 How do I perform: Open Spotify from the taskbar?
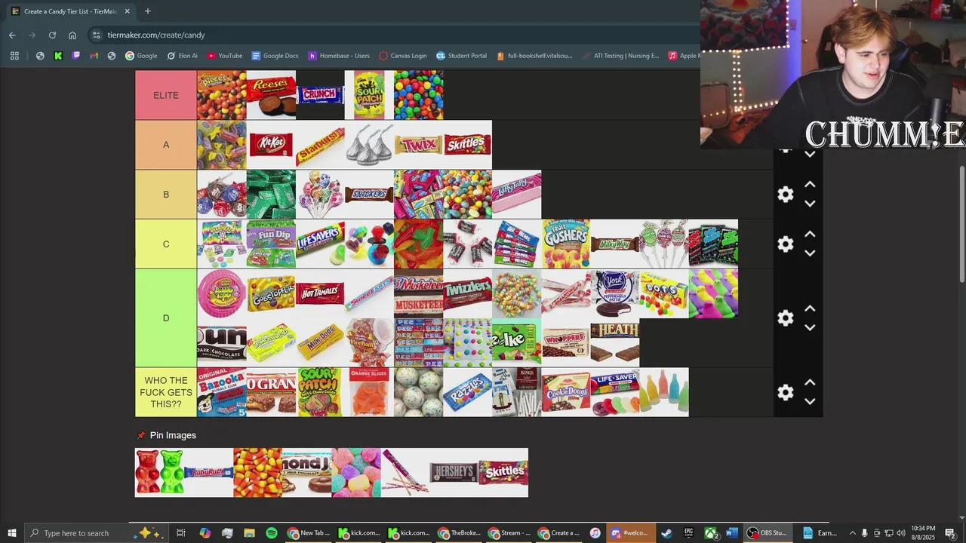click(272, 533)
